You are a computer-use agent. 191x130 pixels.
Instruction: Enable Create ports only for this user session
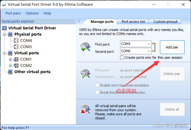tap(122, 57)
